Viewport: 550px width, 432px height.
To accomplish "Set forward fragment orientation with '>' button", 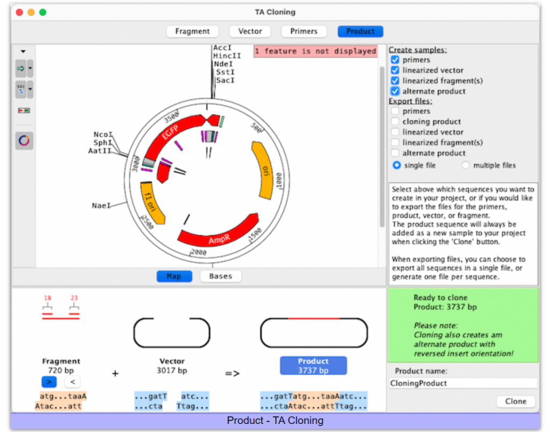I will tap(49, 382).
